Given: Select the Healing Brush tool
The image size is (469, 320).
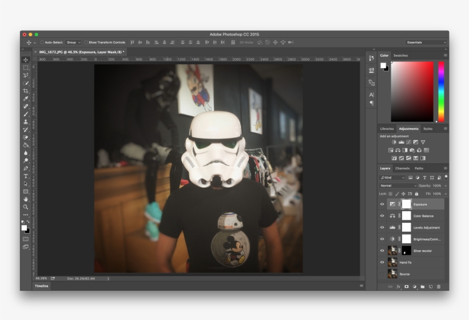Looking at the screenshot, I should pyautogui.click(x=26, y=106).
